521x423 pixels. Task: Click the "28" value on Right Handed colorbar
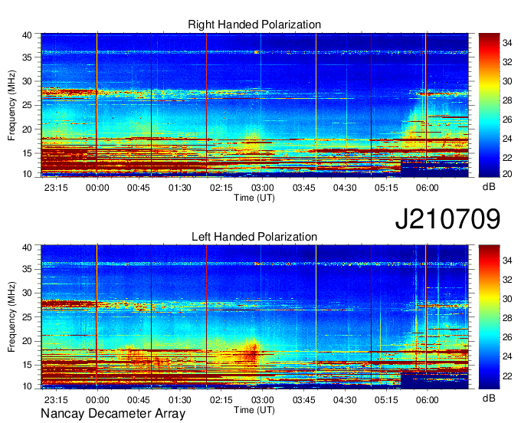pos(507,100)
